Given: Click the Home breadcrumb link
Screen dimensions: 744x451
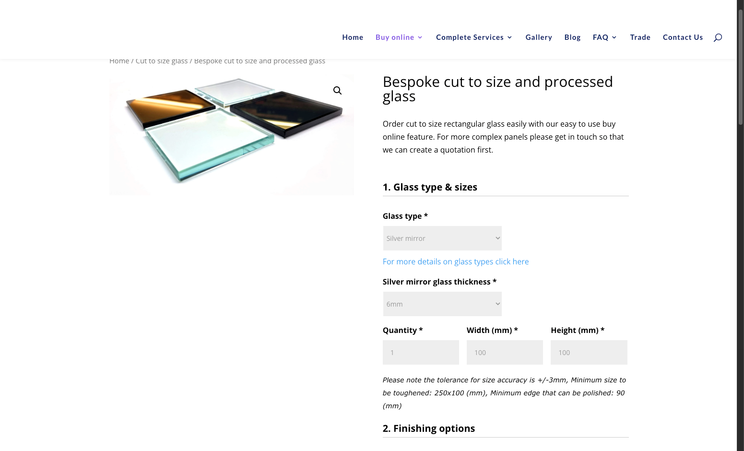Looking at the screenshot, I should pos(119,61).
